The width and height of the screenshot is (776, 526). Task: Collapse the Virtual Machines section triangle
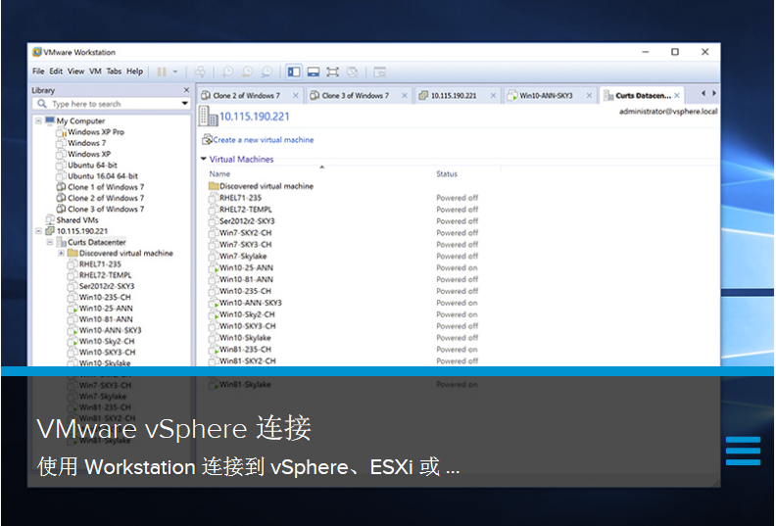coord(204,159)
